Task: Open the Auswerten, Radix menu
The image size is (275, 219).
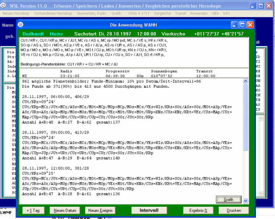Action: [x=92, y=13]
